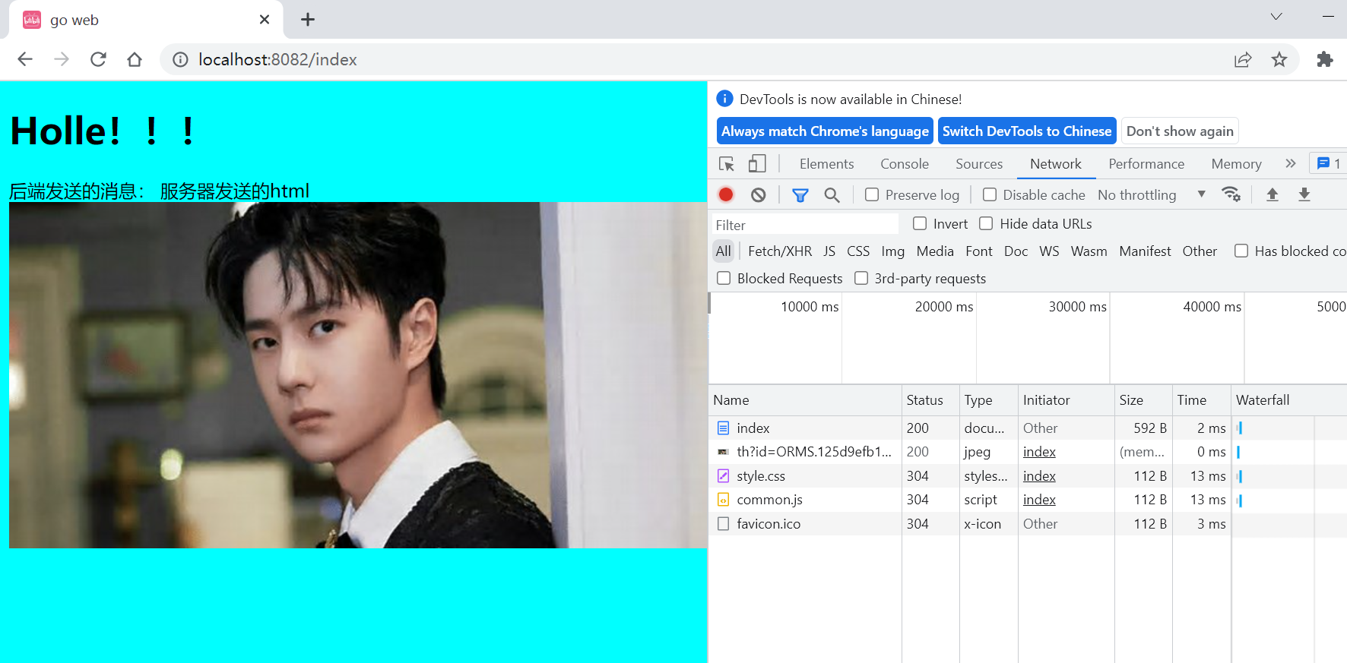Filter requests by Img

(893, 251)
